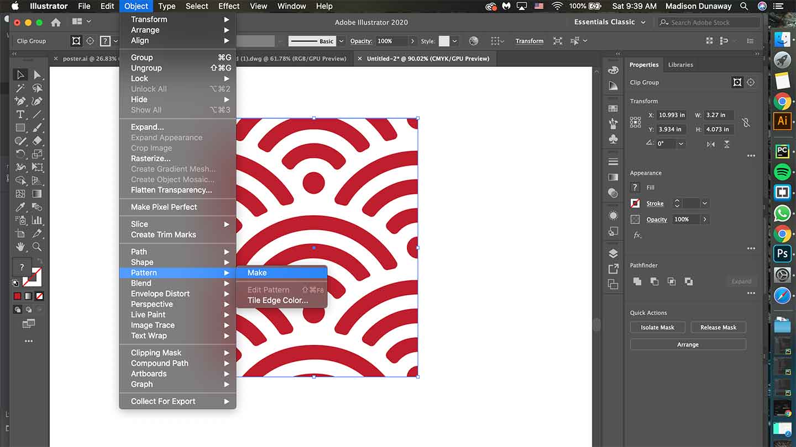Open Photoshop from the Dock
This screenshot has height=447, width=796.
click(x=782, y=253)
